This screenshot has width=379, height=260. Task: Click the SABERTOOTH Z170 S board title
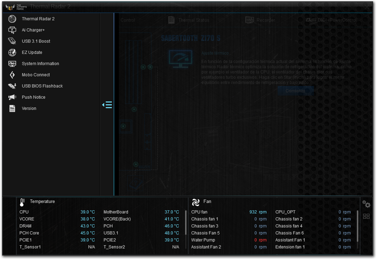(191, 38)
